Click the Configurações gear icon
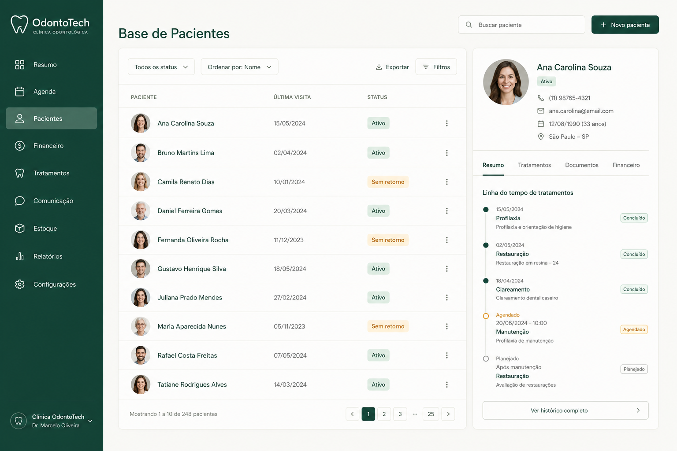The width and height of the screenshot is (677, 451). [x=20, y=285]
